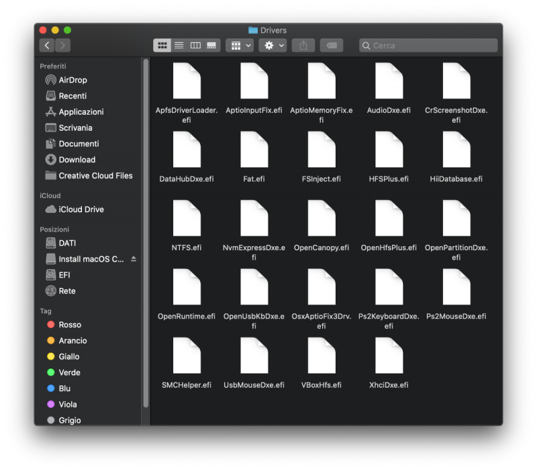This screenshot has width=537, height=471.
Task: Select the ApfsDriverLoader.efi file
Action: [x=187, y=93]
